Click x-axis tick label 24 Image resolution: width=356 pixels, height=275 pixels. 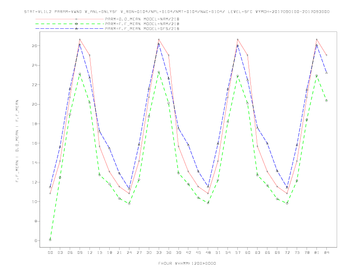point(129,253)
